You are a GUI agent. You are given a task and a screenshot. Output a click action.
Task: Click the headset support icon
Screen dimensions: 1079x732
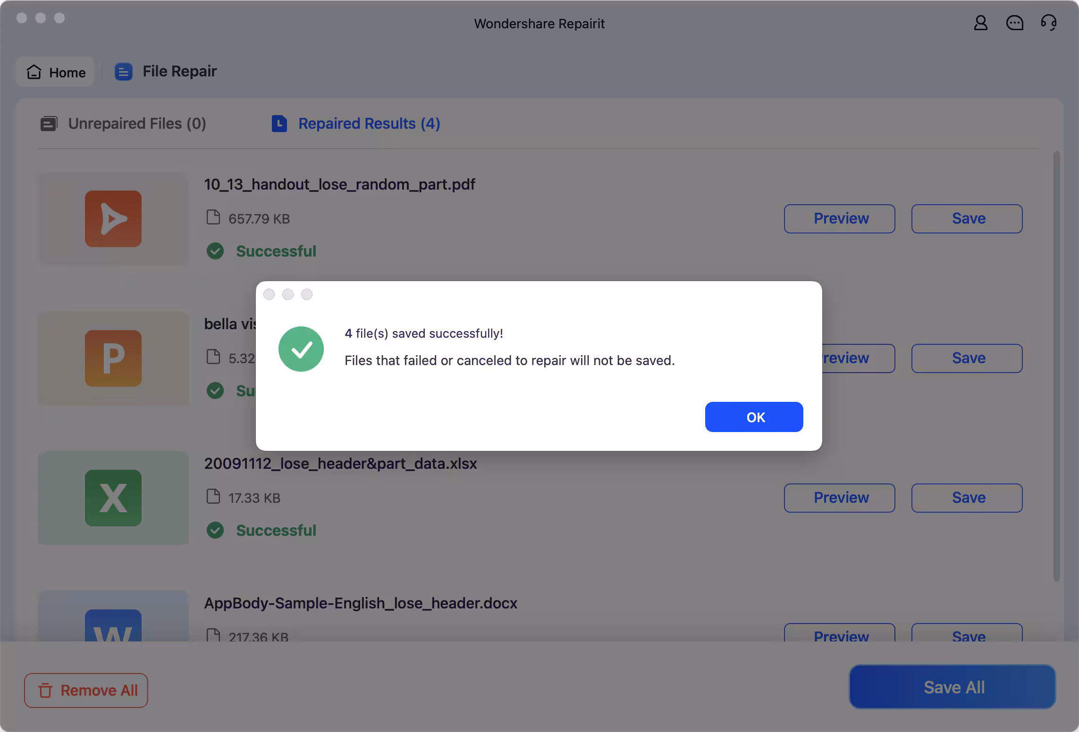pos(1048,23)
